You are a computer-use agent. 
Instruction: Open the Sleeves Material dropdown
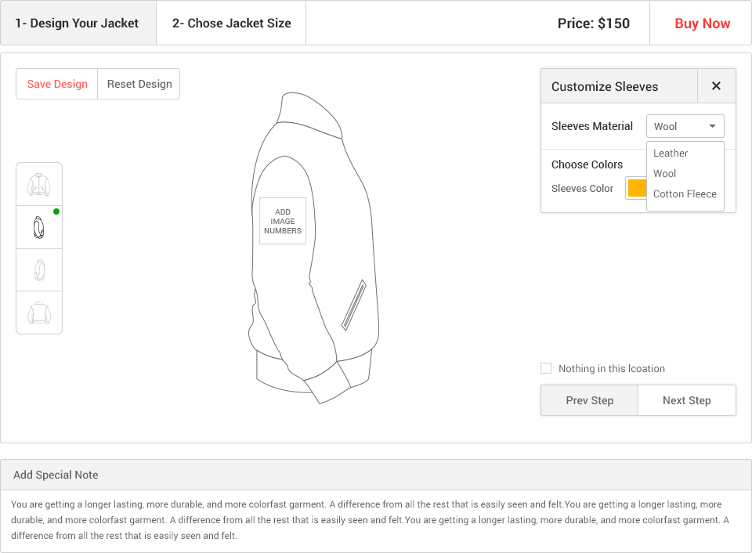tap(685, 126)
